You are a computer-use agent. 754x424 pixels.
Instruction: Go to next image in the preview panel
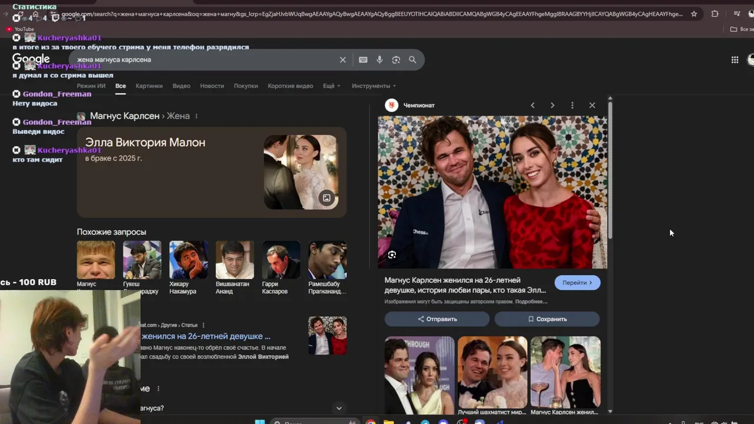click(552, 105)
